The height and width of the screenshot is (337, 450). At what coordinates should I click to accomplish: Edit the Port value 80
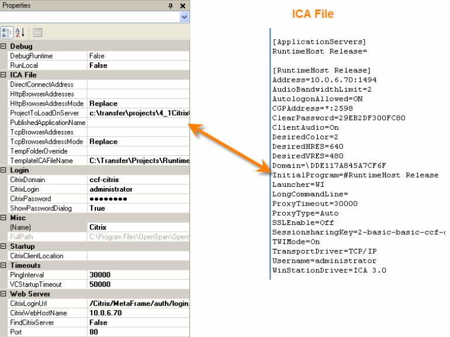point(139,332)
